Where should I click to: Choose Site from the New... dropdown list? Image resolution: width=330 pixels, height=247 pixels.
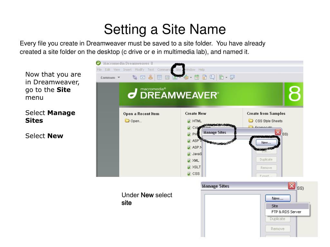[x=287, y=206]
